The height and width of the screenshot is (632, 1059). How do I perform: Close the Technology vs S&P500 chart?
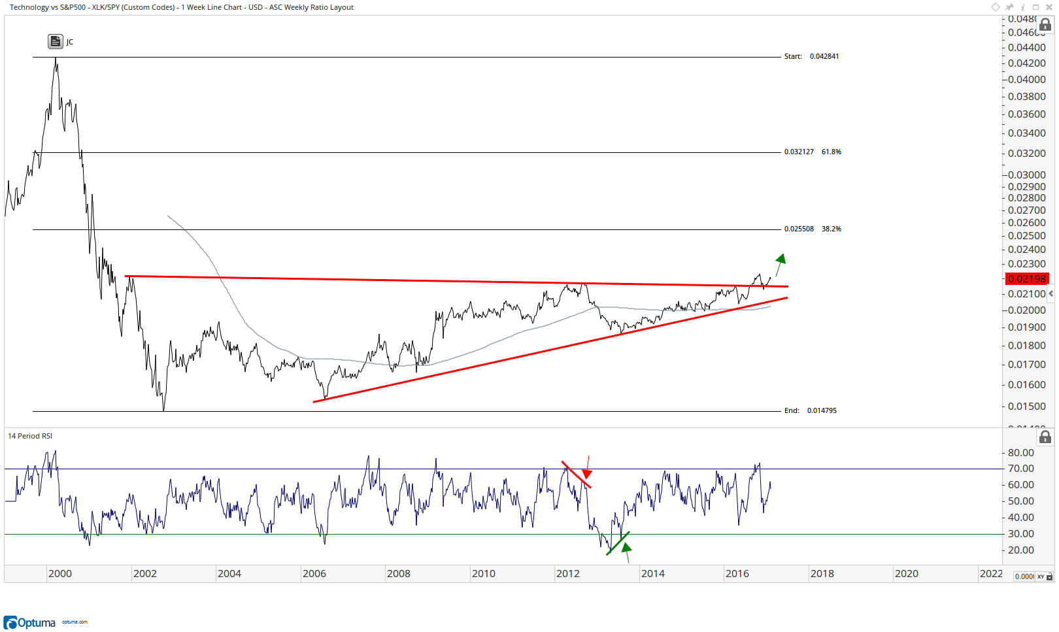(1049, 7)
